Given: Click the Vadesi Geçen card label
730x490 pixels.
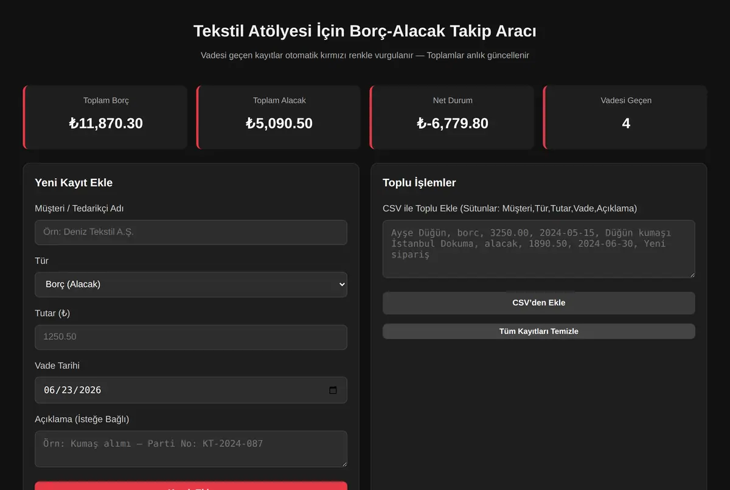Looking at the screenshot, I should click(626, 100).
